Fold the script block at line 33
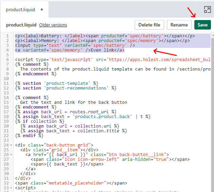This screenshot has width=214, height=192. [11, 188]
